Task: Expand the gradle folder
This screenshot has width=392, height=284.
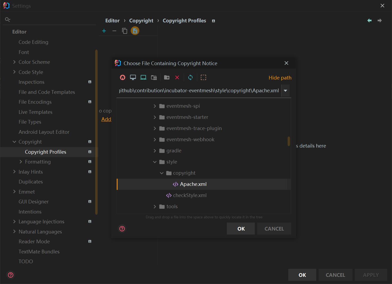Action: pos(155,151)
